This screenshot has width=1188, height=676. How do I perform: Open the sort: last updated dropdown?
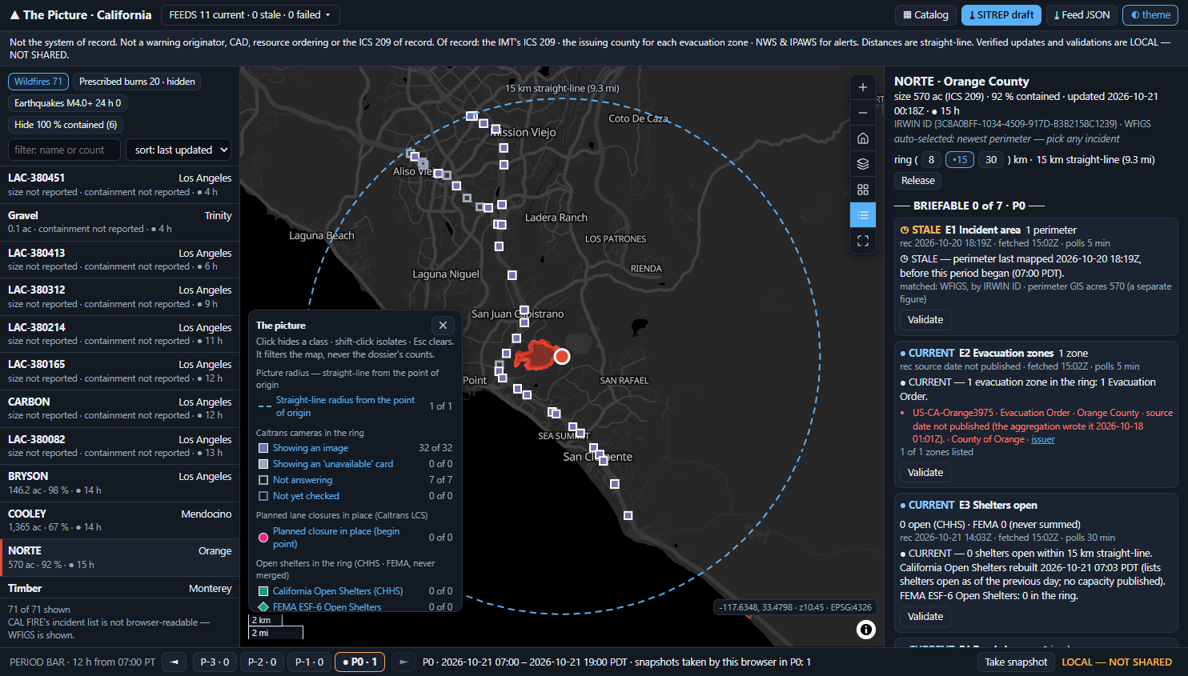pyautogui.click(x=179, y=150)
